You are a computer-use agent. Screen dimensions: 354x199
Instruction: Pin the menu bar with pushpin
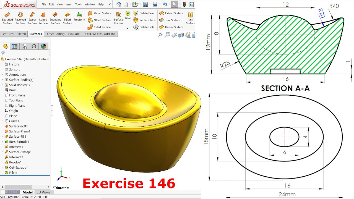tap(110, 4)
